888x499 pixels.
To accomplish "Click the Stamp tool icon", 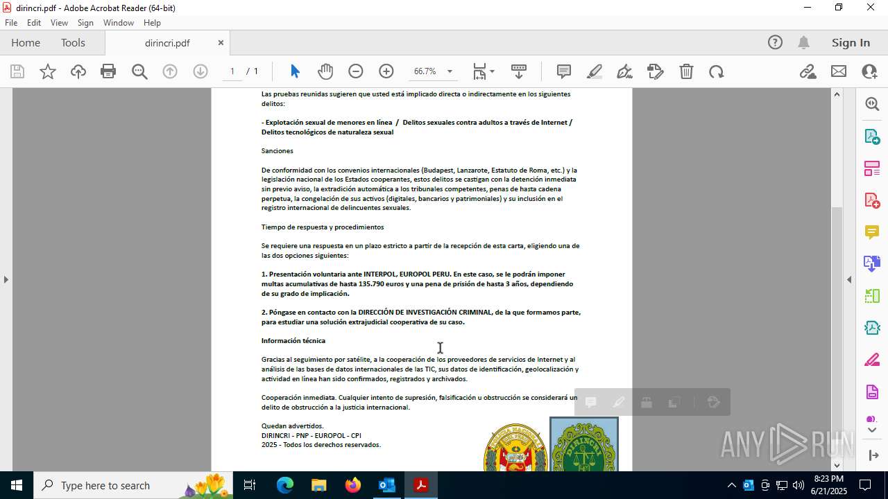I will click(x=656, y=71).
